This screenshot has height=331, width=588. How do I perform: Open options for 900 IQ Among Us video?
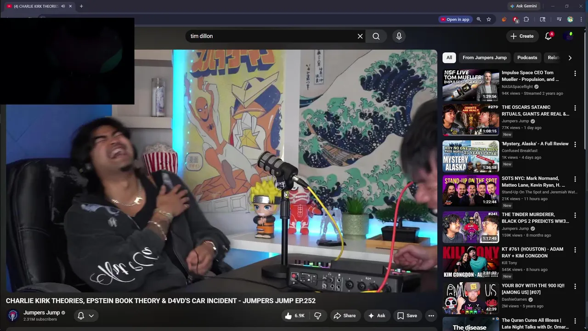575,286
